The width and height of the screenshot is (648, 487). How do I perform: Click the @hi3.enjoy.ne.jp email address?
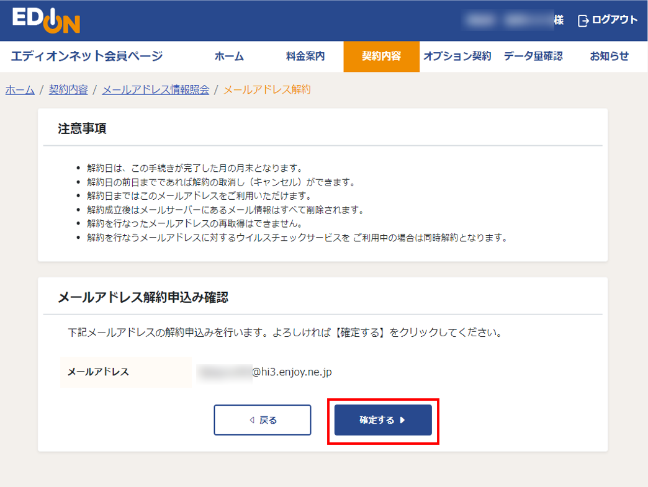[x=292, y=372]
